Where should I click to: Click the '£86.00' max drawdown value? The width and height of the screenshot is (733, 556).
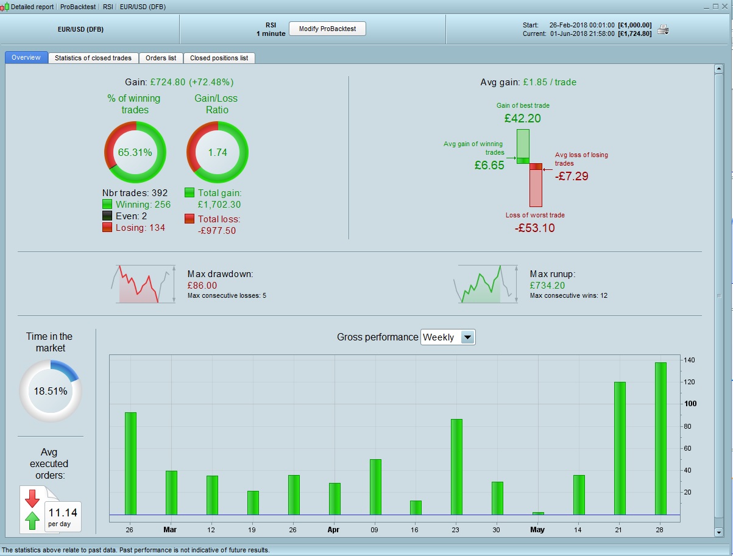[202, 285]
